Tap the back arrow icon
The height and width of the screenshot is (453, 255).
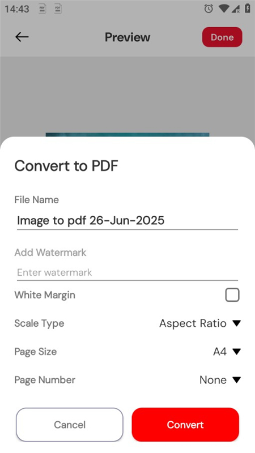tap(22, 37)
